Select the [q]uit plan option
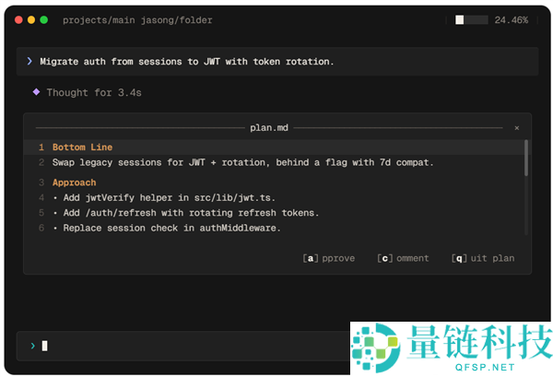The height and width of the screenshot is (377, 553). pyautogui.click(x=483, y=258)
